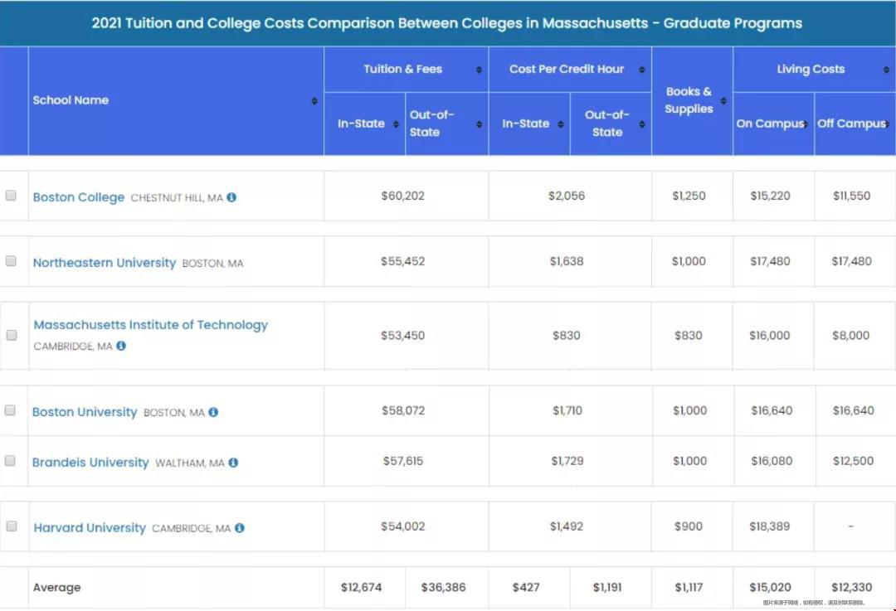Click Boston College books cost $1,250
This screenshot has height=611, width=896.
689,196
